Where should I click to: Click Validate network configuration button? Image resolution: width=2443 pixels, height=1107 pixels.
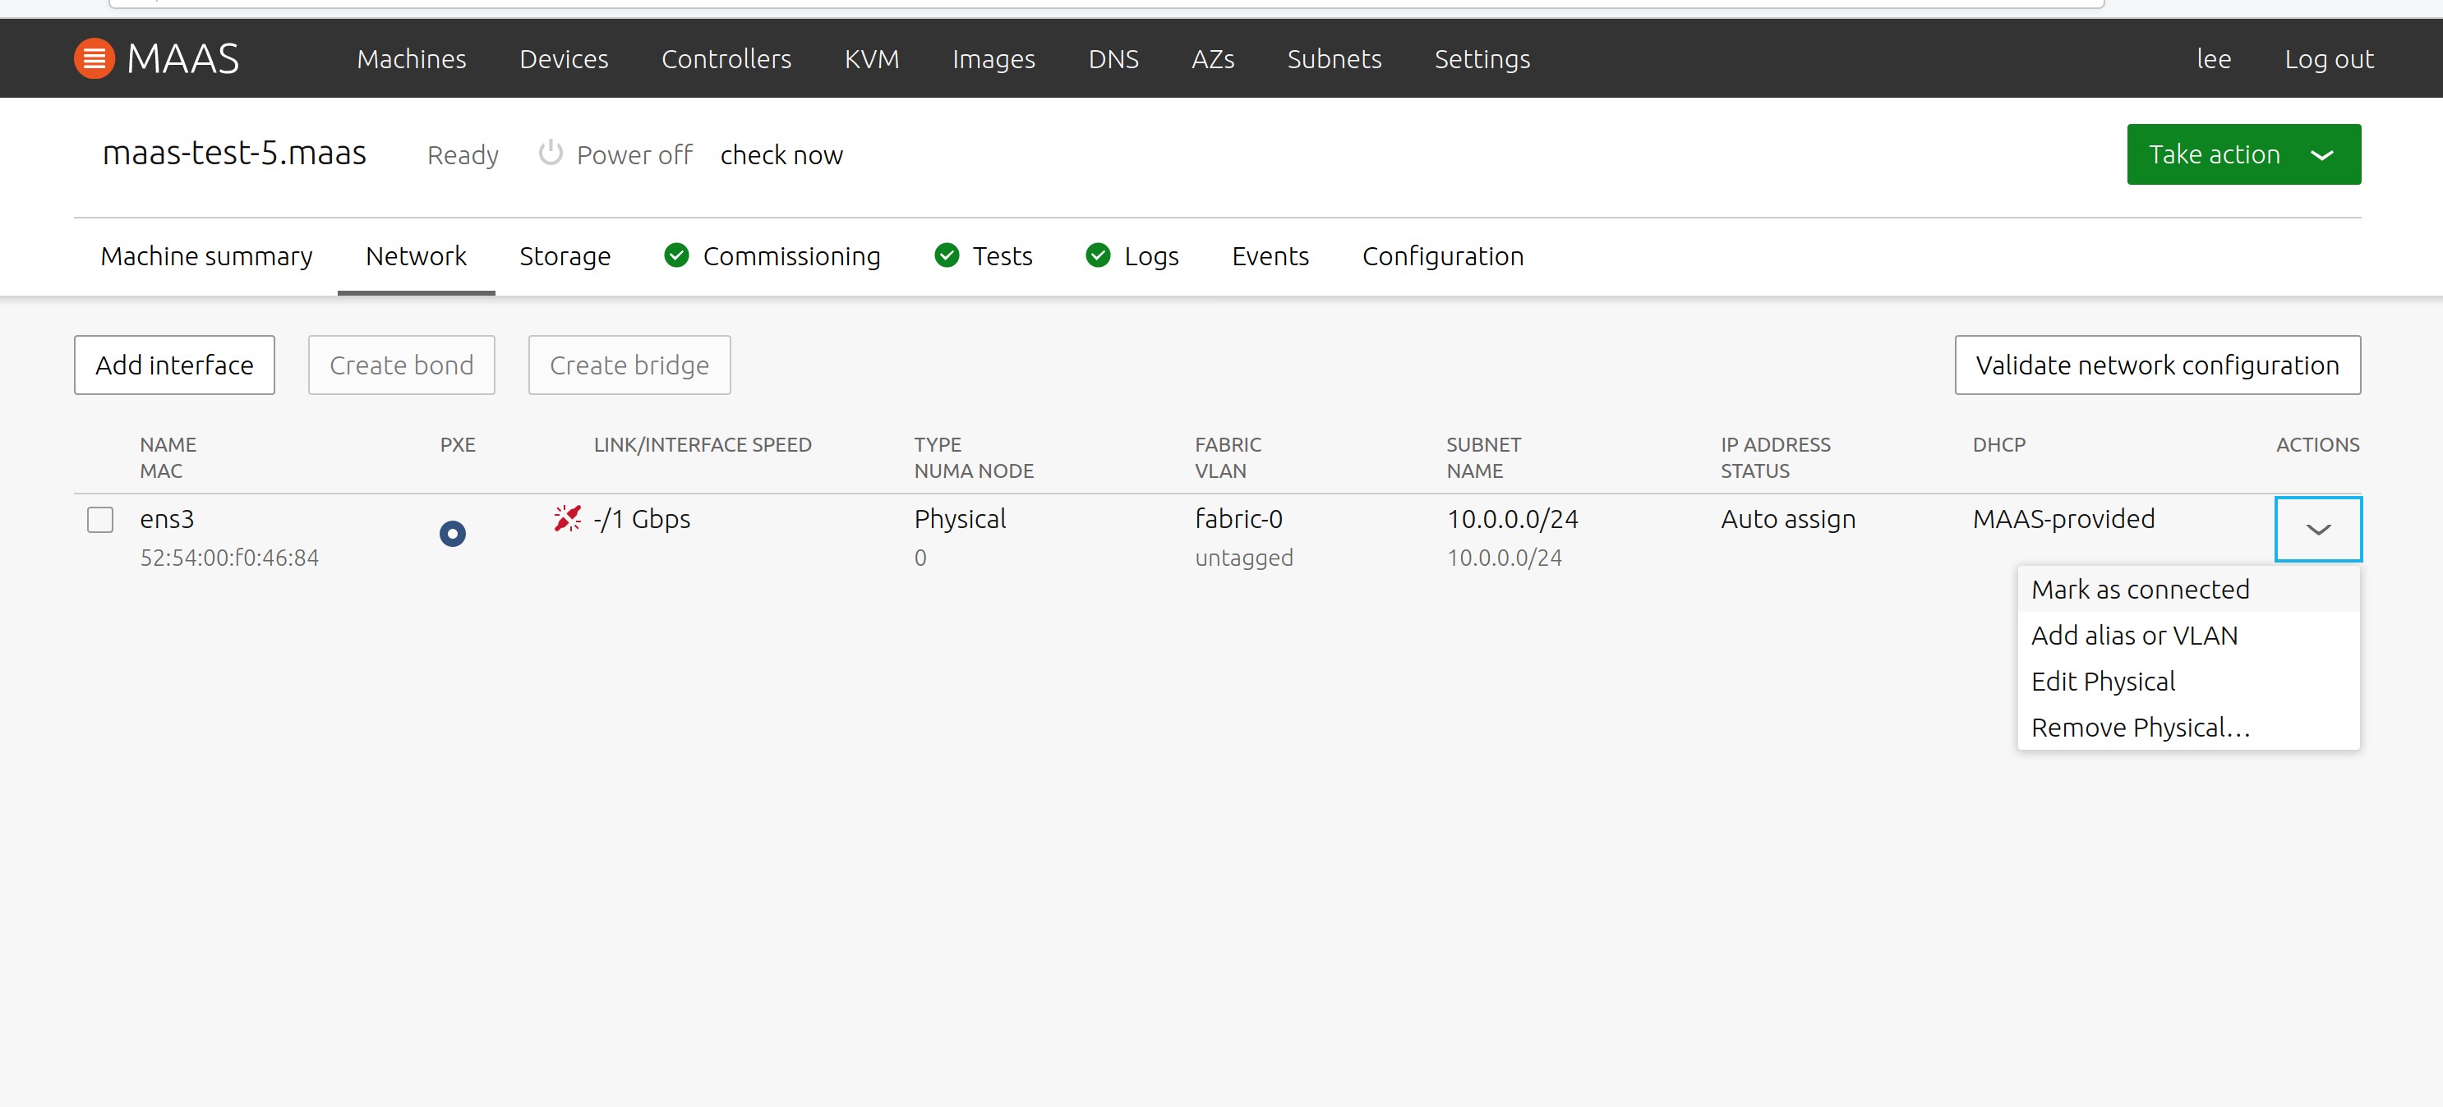(2156, 365)
